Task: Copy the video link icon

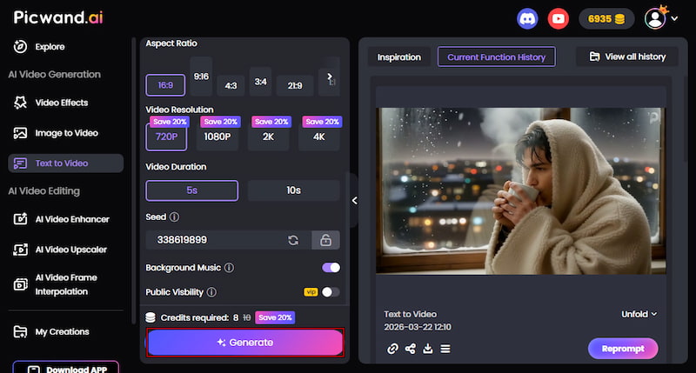Action: pos(392,349)
